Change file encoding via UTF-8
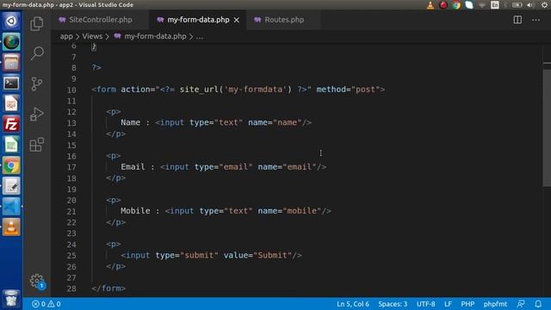The height and width of the screenshot is (310, 551). pos(425,304)
